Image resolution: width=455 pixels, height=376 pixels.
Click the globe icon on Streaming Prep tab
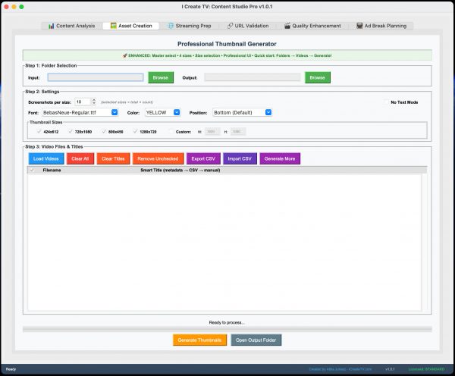pyautogui.click(x=169, y=26)
